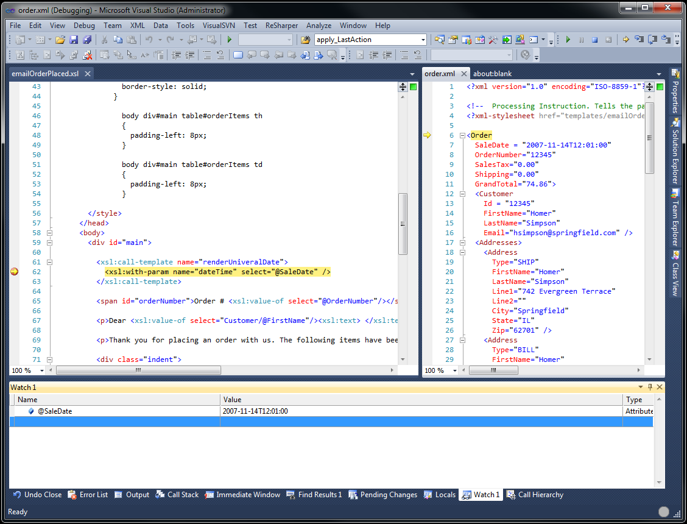Viewport: 687px width, 524px height.
Task: Close the emailOrderPlaced.xsl tab
Action: [x=87, y=74]
